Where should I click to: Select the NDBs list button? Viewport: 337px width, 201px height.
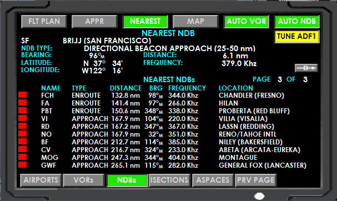[127, 180]
